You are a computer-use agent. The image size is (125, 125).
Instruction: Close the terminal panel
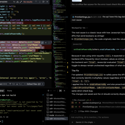coord(64,91)
